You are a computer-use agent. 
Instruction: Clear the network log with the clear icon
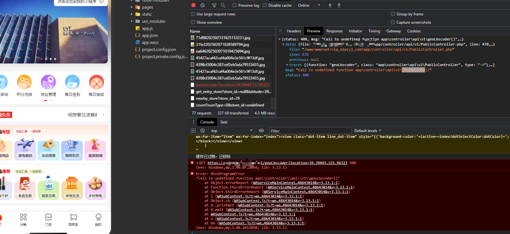pyautogui.click(x=202, y=5)
